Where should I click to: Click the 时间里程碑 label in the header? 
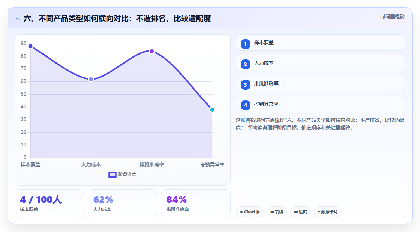[x=392, y=16]
